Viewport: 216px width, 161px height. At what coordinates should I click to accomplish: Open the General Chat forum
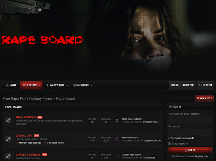(24, 136)
